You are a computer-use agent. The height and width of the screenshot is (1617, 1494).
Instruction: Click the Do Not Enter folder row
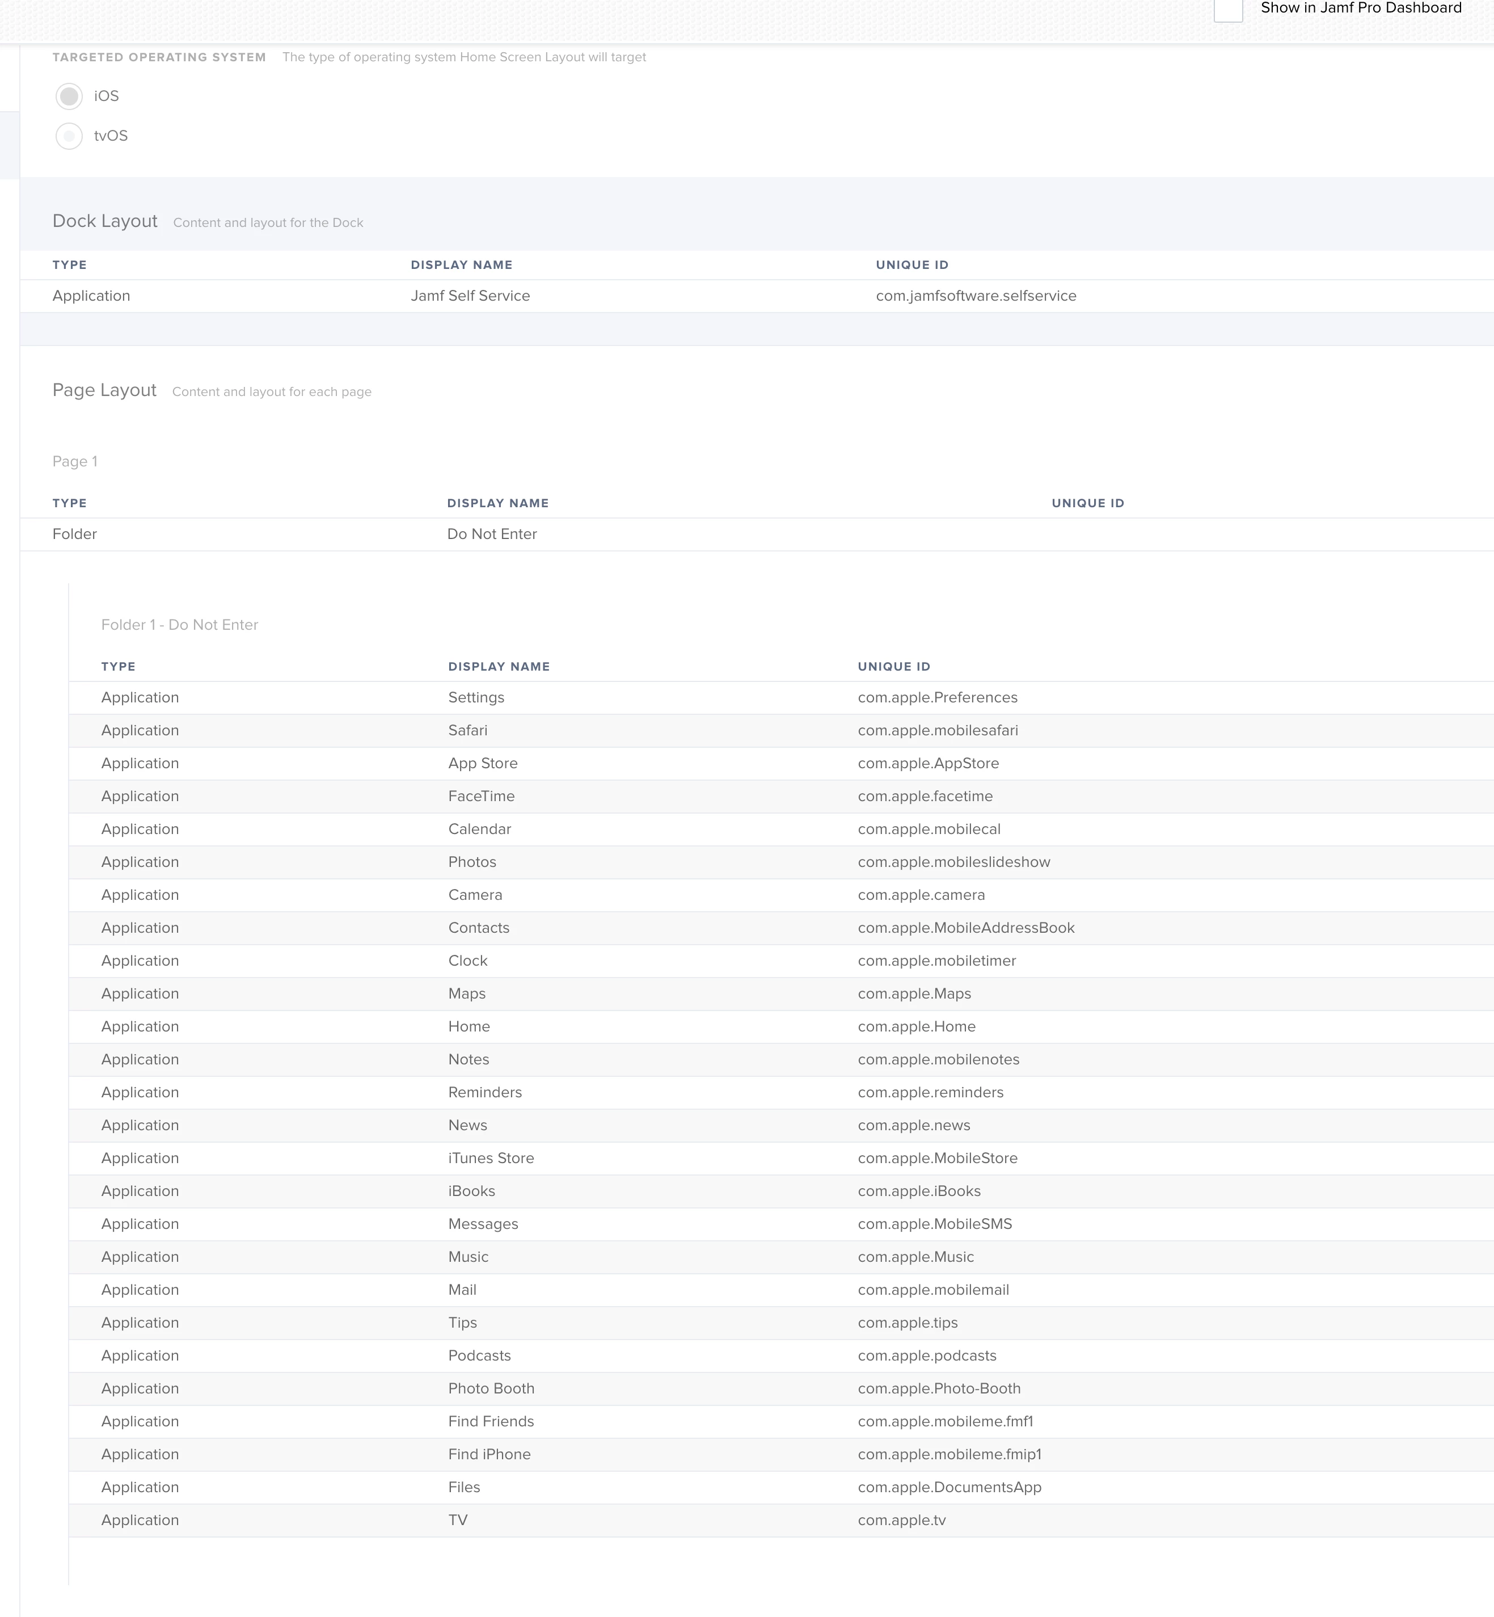(x=757, y=534)
